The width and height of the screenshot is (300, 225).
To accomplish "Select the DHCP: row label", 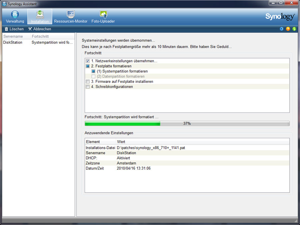I will click(x=91, y=158).
